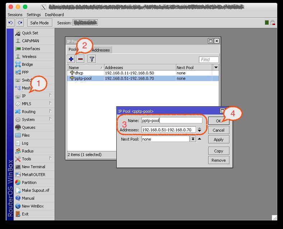Open the Mesh sidebar item
Viewport: 283px width, 229px height.
coord(34,88)
